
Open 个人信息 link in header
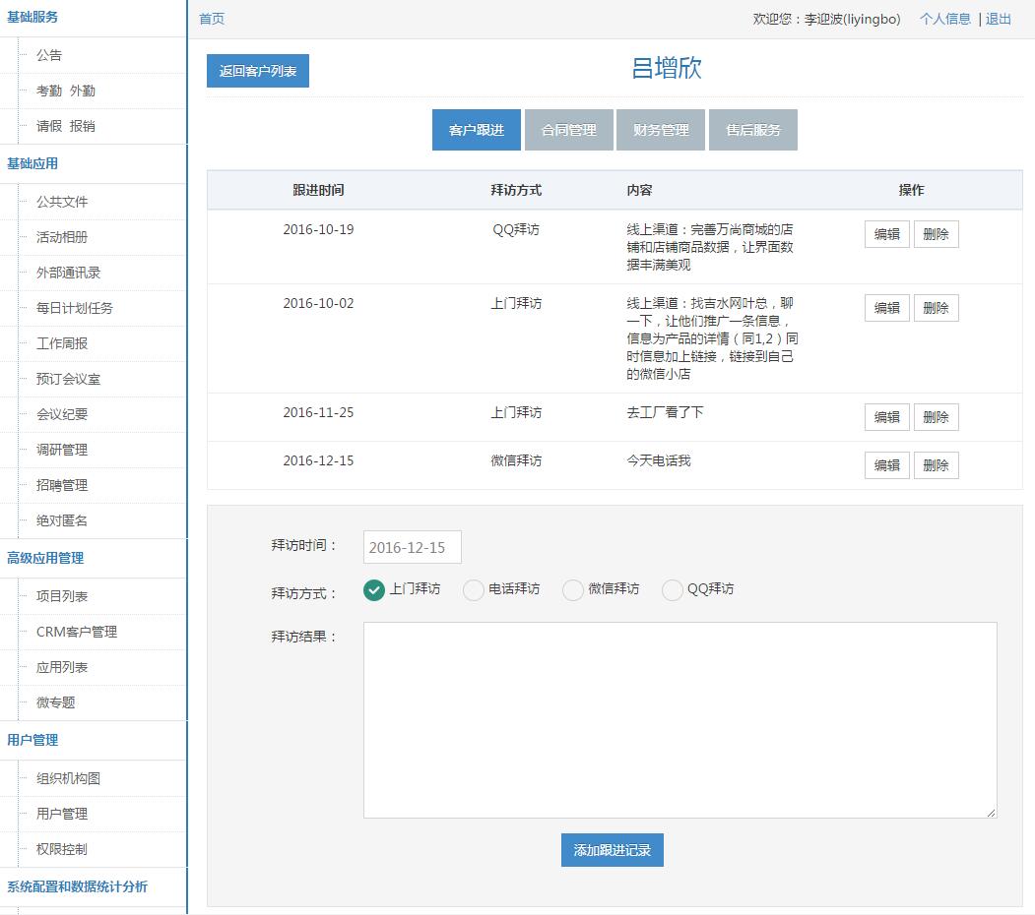[x=945, y=19]
